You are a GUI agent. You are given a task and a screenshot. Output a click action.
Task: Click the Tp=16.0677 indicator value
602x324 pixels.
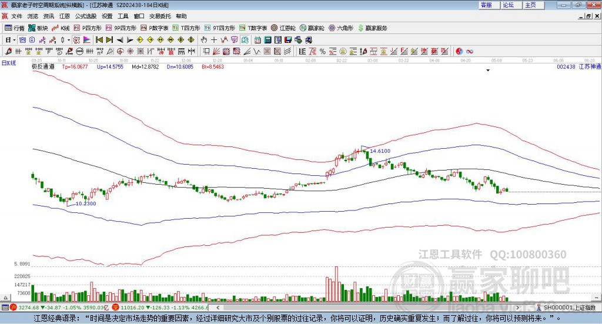pos(75,67)
